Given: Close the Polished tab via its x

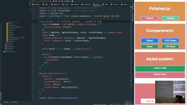Looking at the screenshot, I should (79, 5).
